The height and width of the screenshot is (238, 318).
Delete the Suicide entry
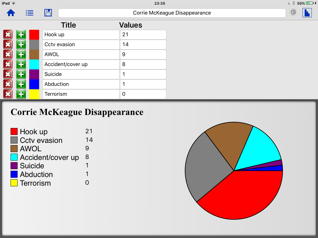point(8,74)
